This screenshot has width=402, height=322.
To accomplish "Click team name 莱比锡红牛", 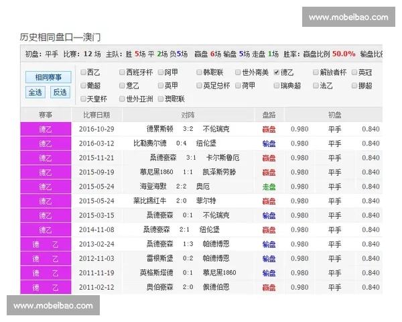I will (x=150, y=201).
